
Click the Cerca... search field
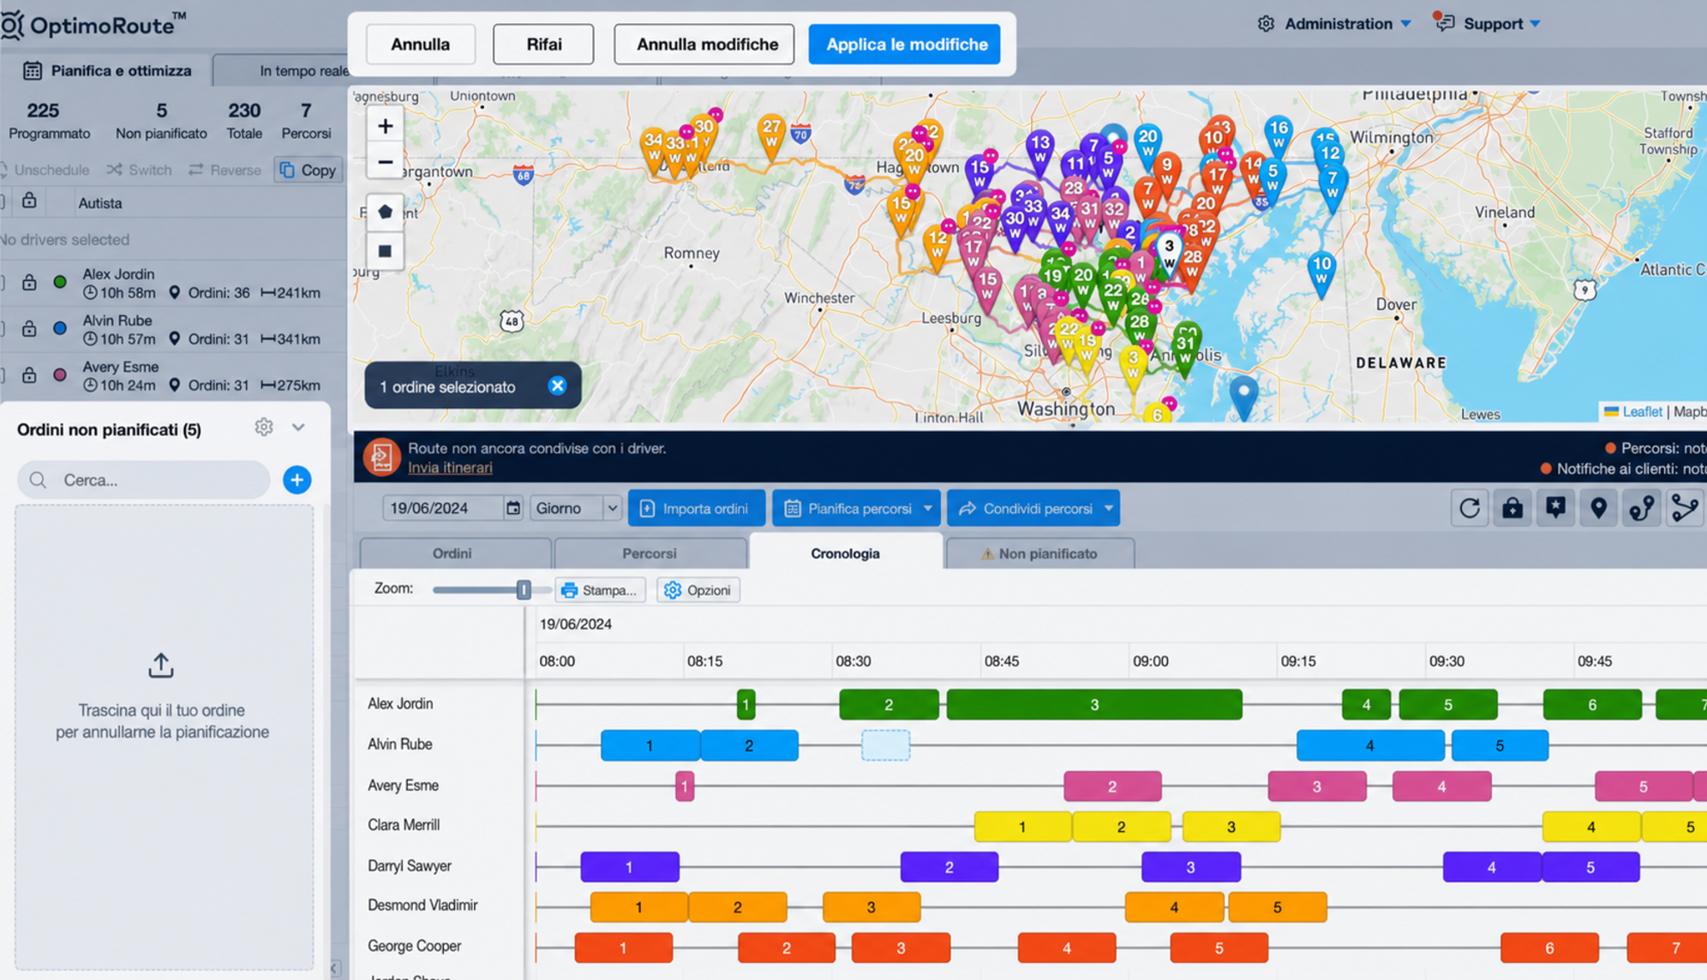pyautogui.click(x=144, y=480)
